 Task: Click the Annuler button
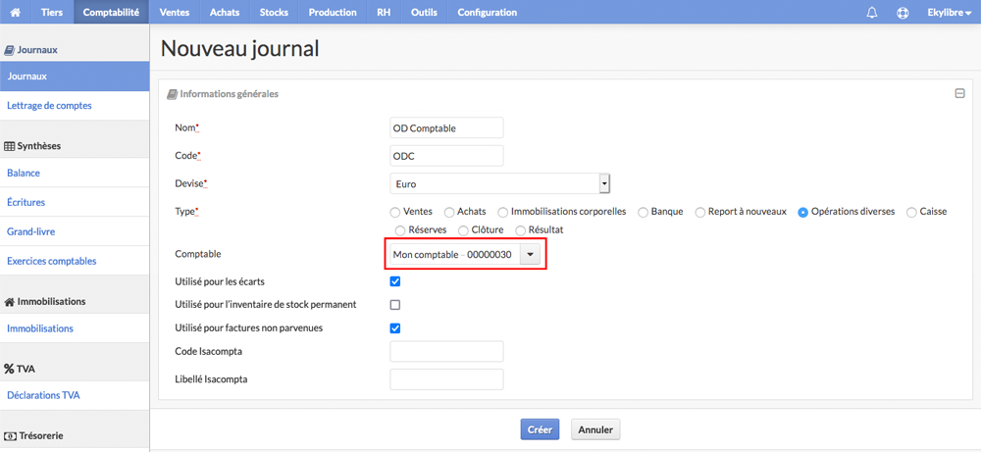tap(595, 429)
